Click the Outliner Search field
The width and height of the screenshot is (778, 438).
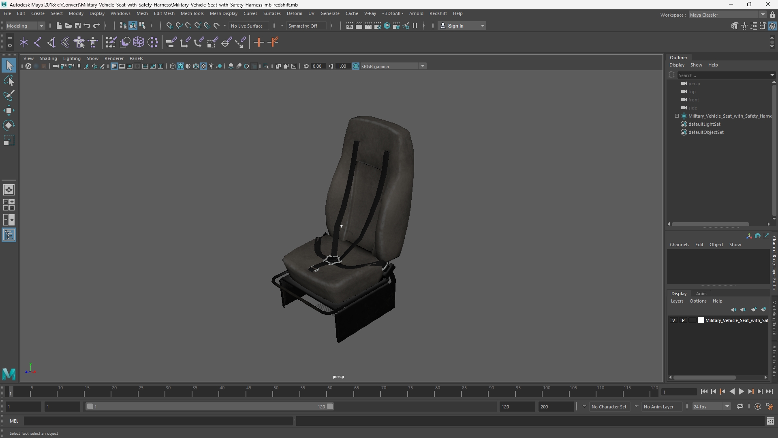pos(723,75)
